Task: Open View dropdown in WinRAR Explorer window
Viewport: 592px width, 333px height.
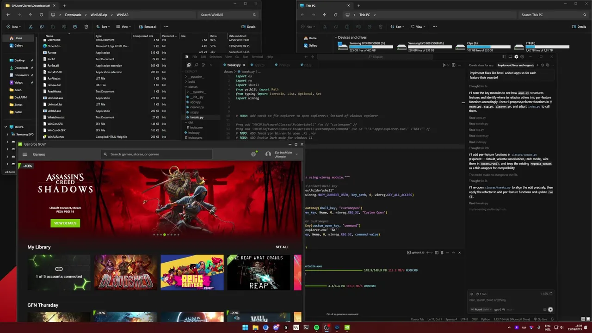Action: tap(123, 27)
